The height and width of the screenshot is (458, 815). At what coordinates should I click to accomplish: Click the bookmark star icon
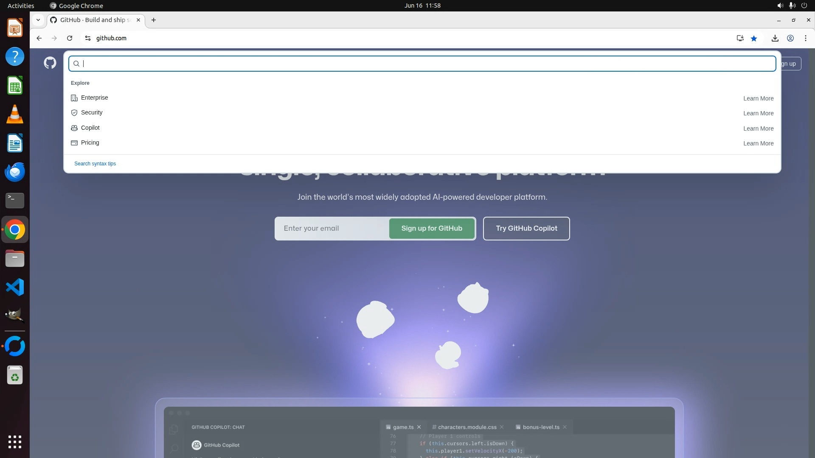(754, 38)
